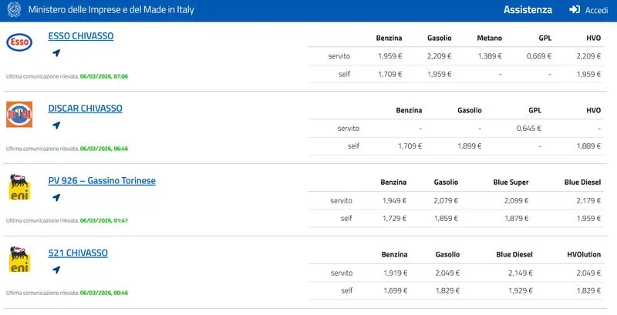617x315 pixels.
Task: Open directions arrow for PV 926 Gassino Torinese
Action: point(56,198)
